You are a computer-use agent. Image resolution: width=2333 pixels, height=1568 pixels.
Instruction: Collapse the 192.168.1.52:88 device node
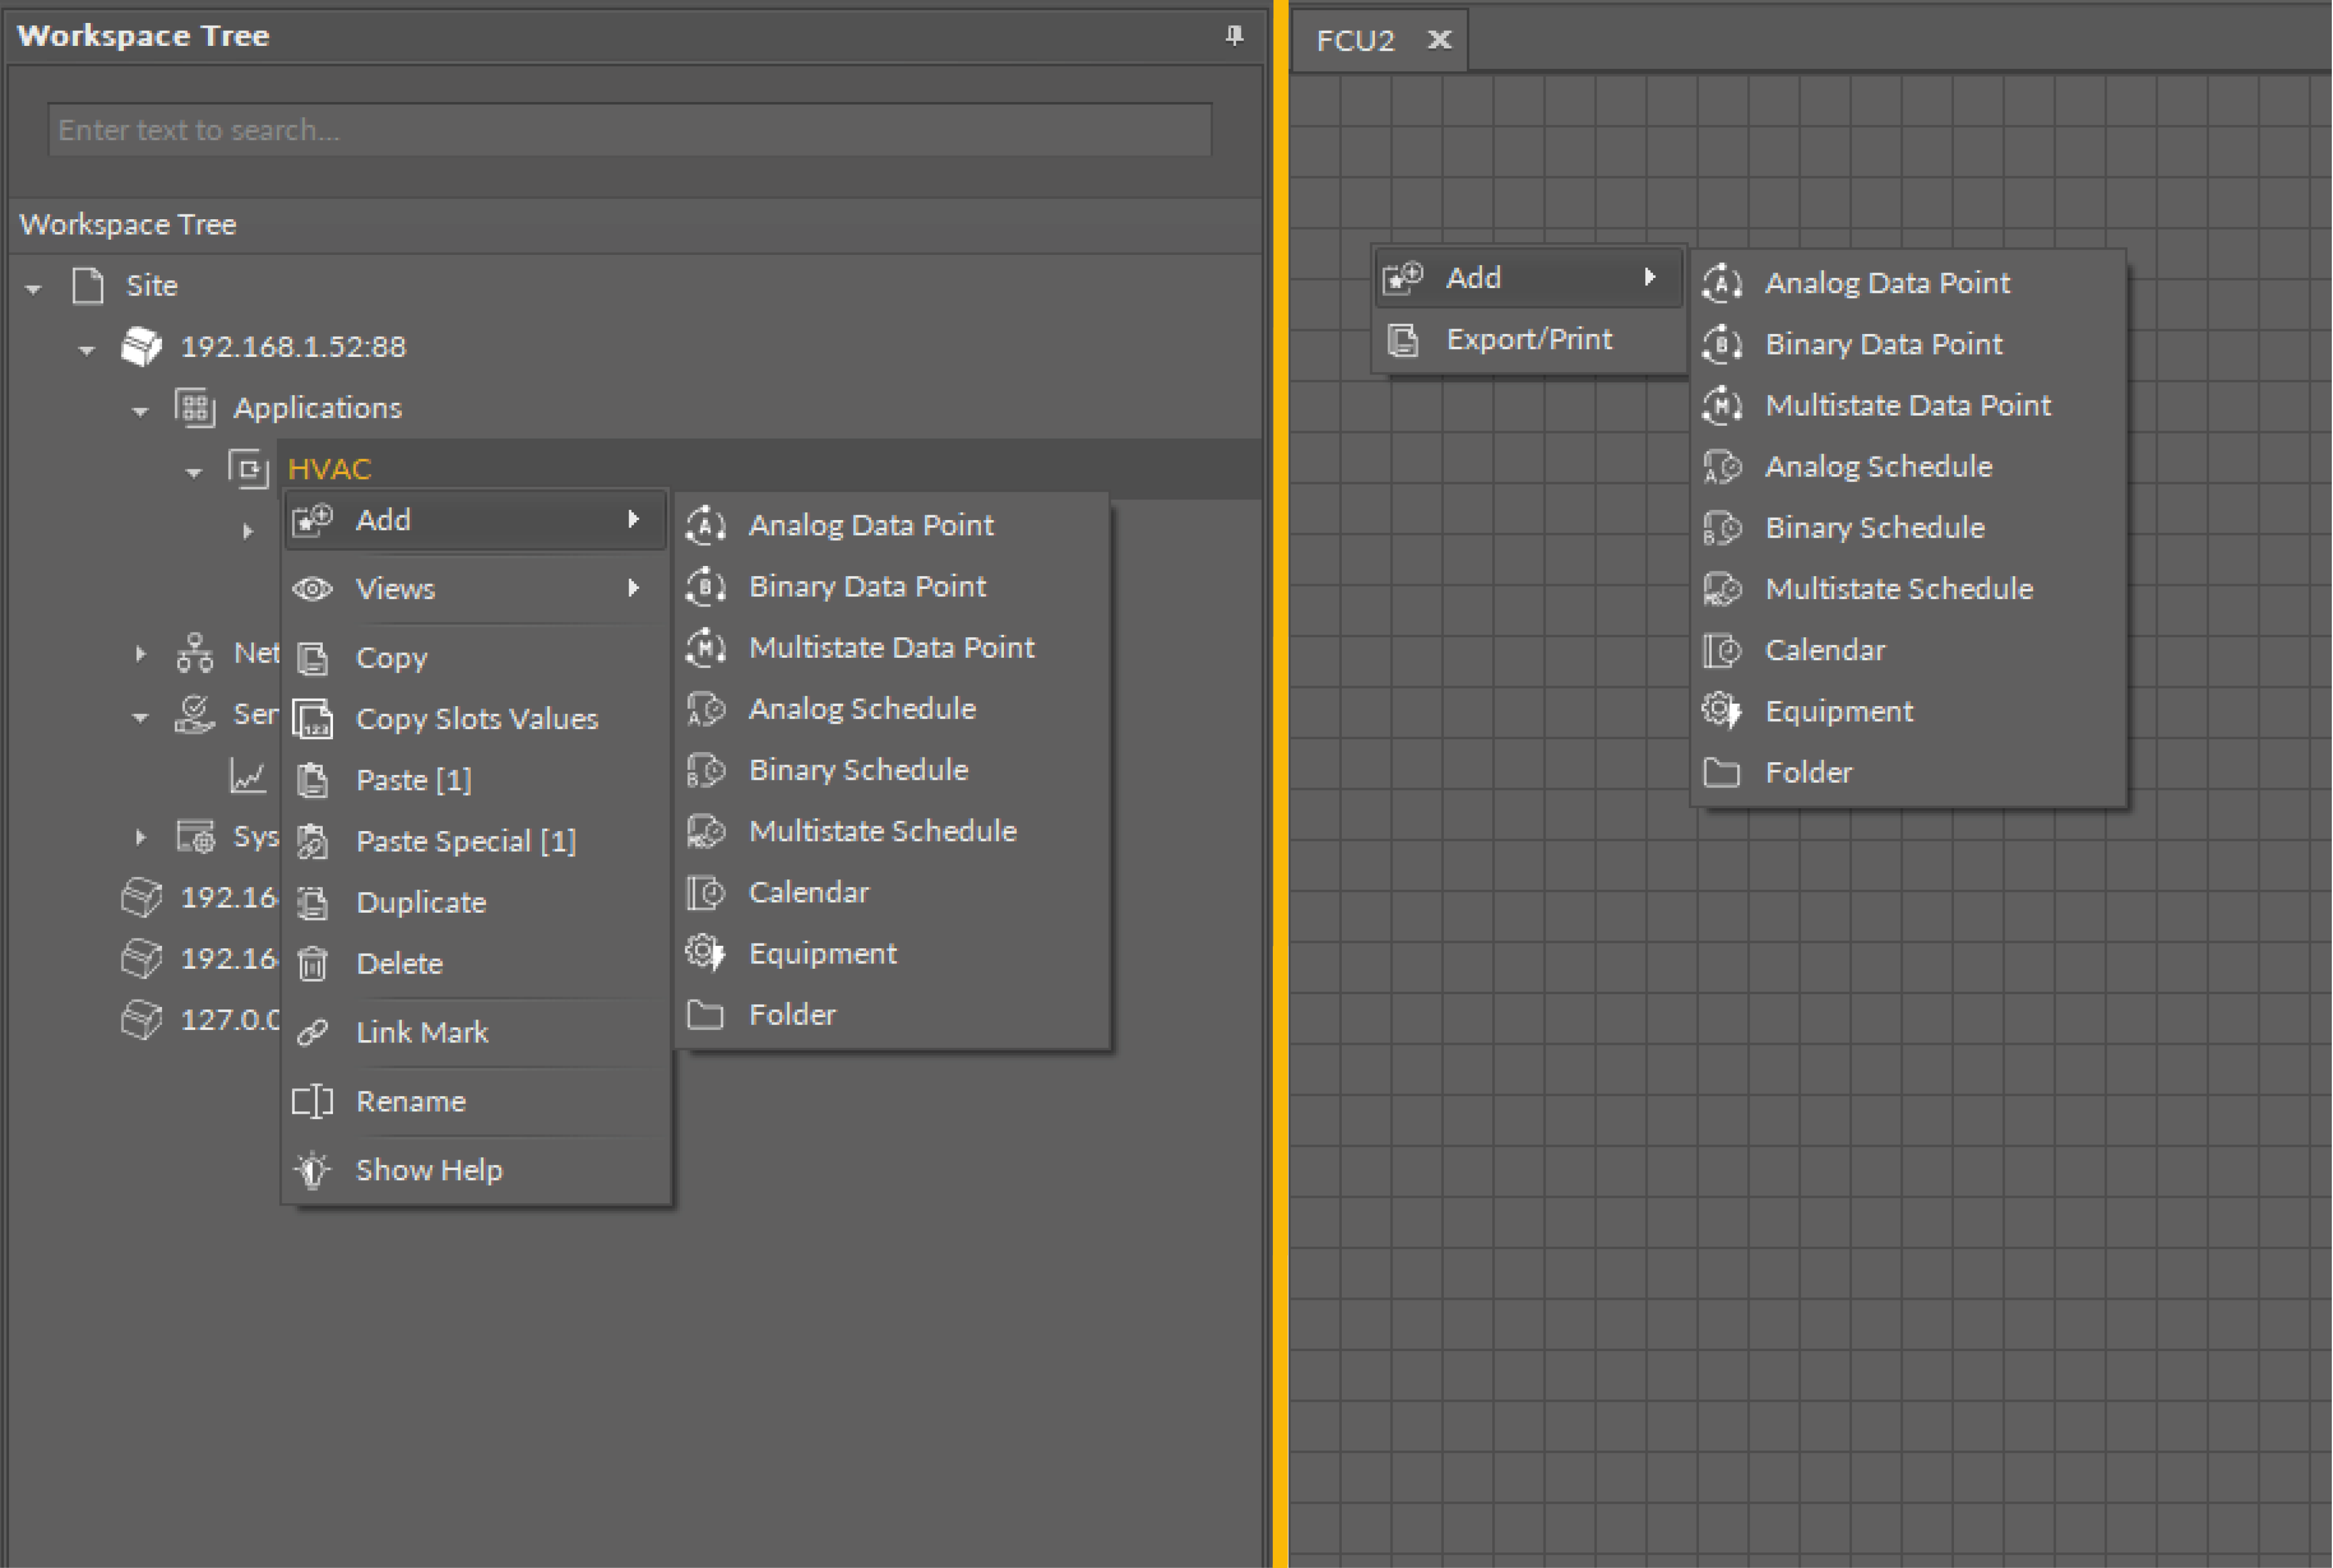[x=87, y=350]
